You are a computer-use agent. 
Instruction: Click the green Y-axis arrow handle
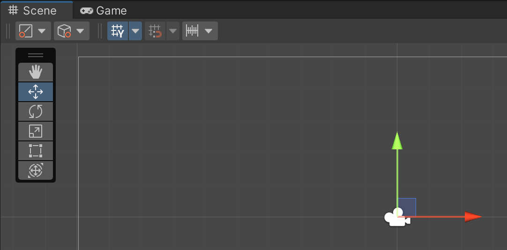coord(397,140)
